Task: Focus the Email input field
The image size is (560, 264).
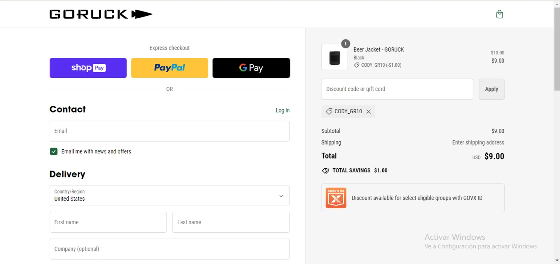Action: pyautogui.click(x=169, y=131)
